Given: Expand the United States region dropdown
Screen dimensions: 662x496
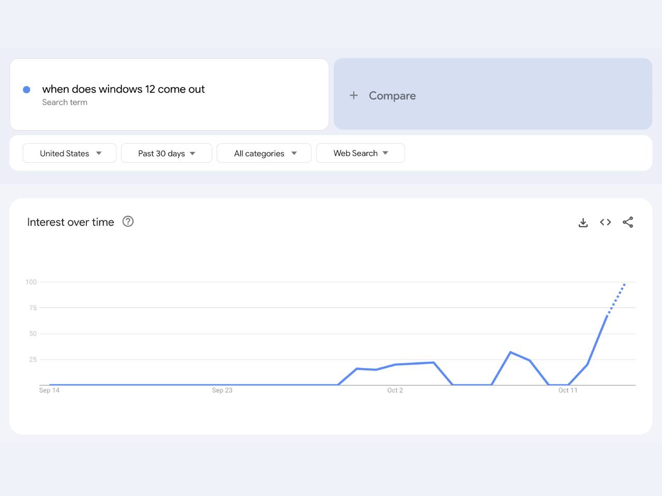Looking at the screenshot, I should (70, 153).
